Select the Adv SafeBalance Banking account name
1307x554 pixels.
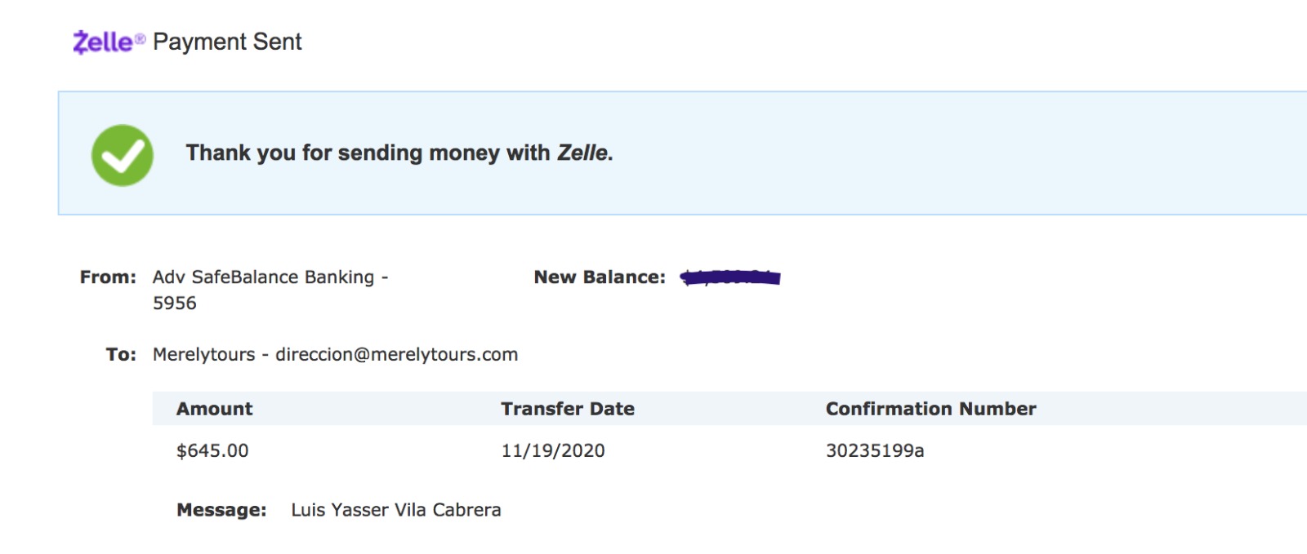click(x=263, y=277)
